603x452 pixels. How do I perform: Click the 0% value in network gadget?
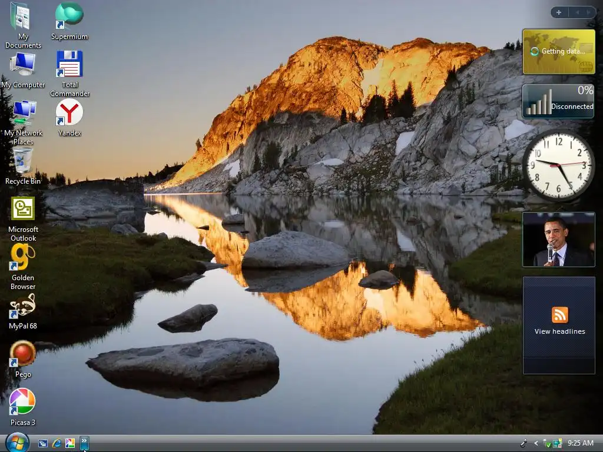[x=585, y=90]
